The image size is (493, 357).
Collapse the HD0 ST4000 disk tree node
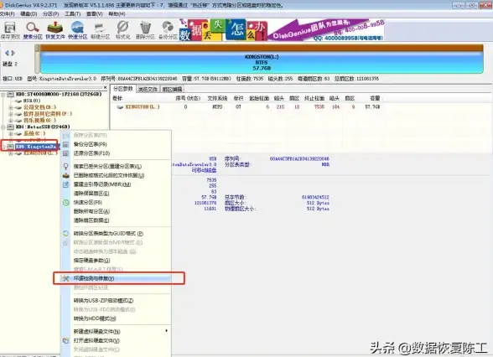click(3, 94)
